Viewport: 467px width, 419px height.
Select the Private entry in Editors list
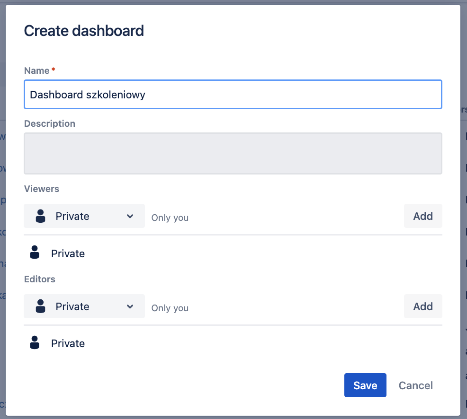point(68,344)
